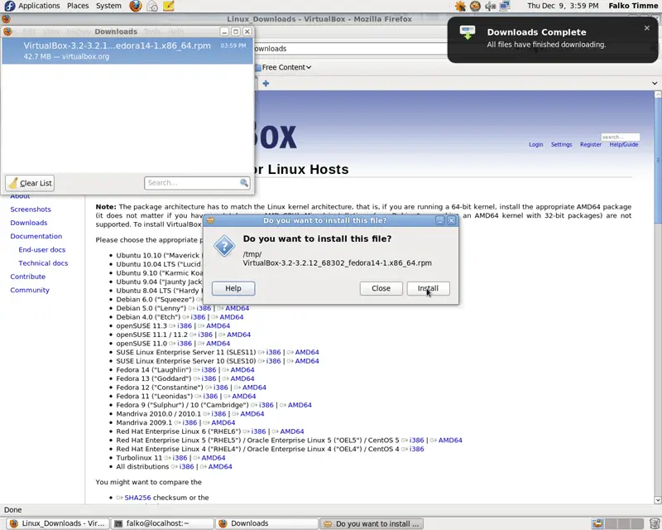Screen dimensions: 662x530
Task: Click the search magnifier in Downloads window
Action: pyautogui.click(x=244, y=183)
